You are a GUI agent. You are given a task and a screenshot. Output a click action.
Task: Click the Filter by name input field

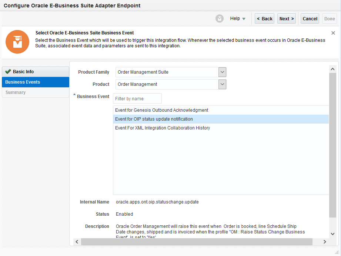pos(137,98)
